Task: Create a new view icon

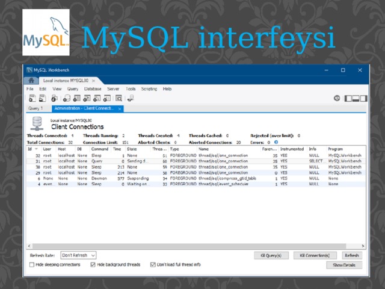Action: point(87,98)
